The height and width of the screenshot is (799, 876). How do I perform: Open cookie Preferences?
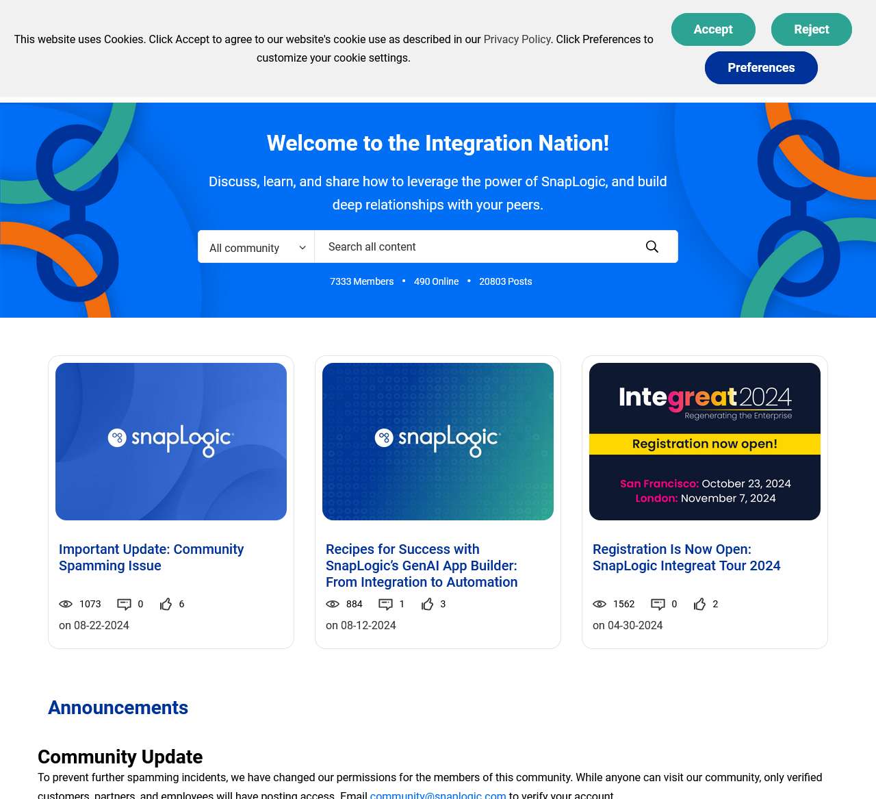(x=761, y=68)
